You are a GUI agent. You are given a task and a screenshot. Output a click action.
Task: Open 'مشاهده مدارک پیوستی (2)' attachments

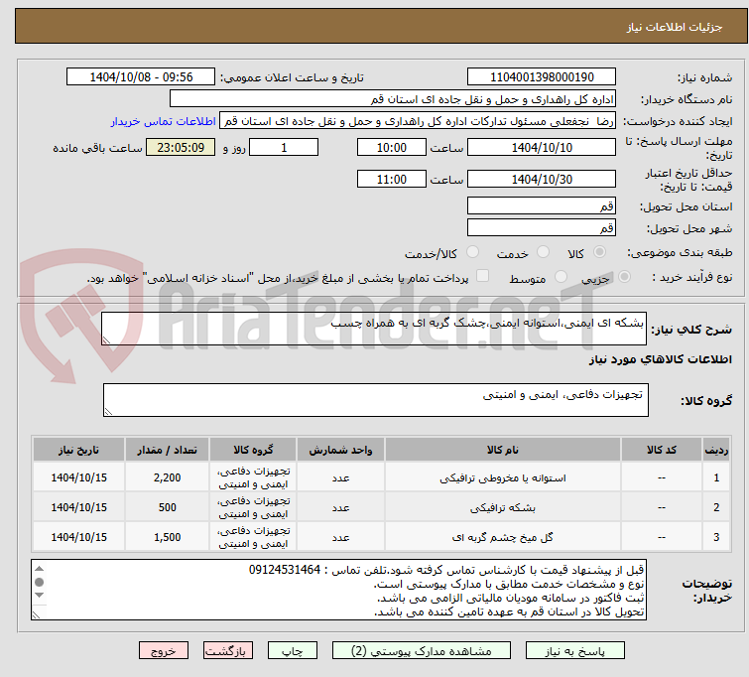click(x=421, y=651)
